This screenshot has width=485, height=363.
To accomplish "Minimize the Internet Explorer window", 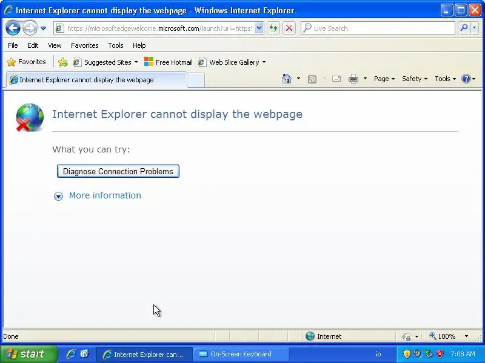I will (x=446, y=10).
